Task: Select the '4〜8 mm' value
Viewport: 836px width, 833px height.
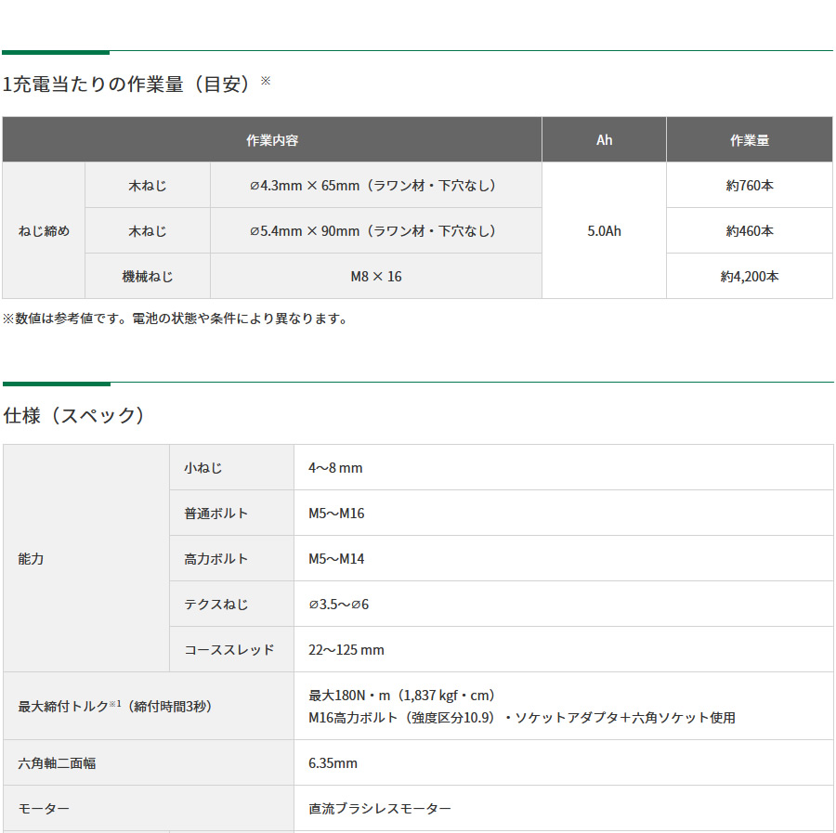Action: click(335, 468)
